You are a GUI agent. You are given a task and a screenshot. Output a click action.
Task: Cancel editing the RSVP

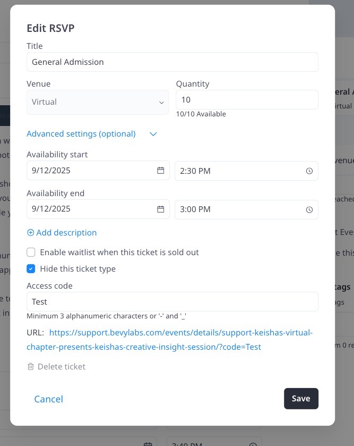click(48, 399)
